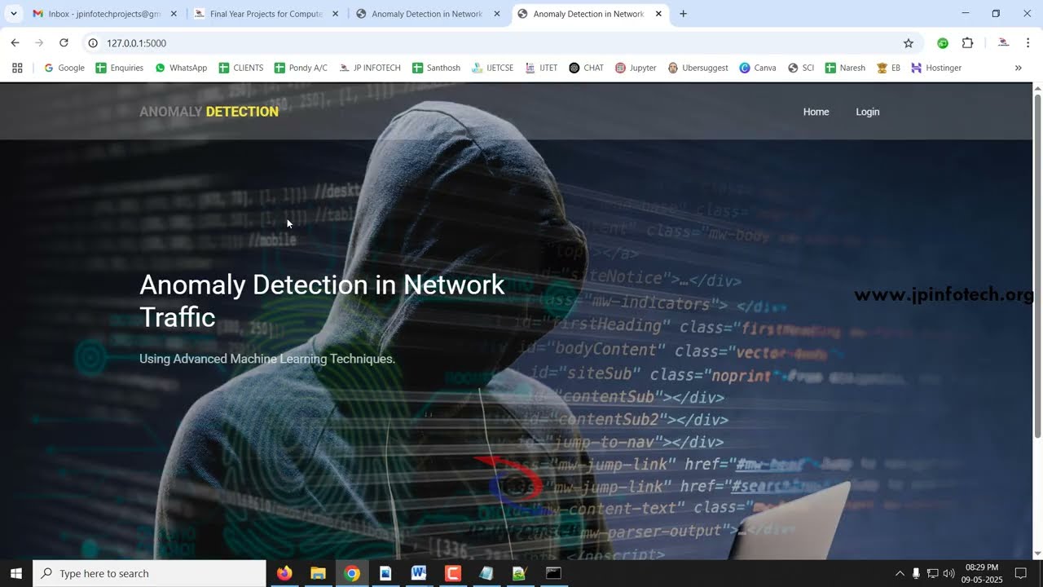Switch to Final Year Projects tab

coord(266,14)
